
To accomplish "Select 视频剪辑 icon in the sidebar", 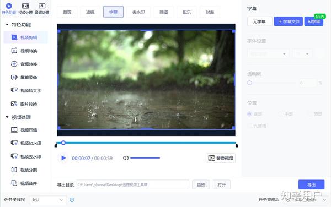I will 14,37.
